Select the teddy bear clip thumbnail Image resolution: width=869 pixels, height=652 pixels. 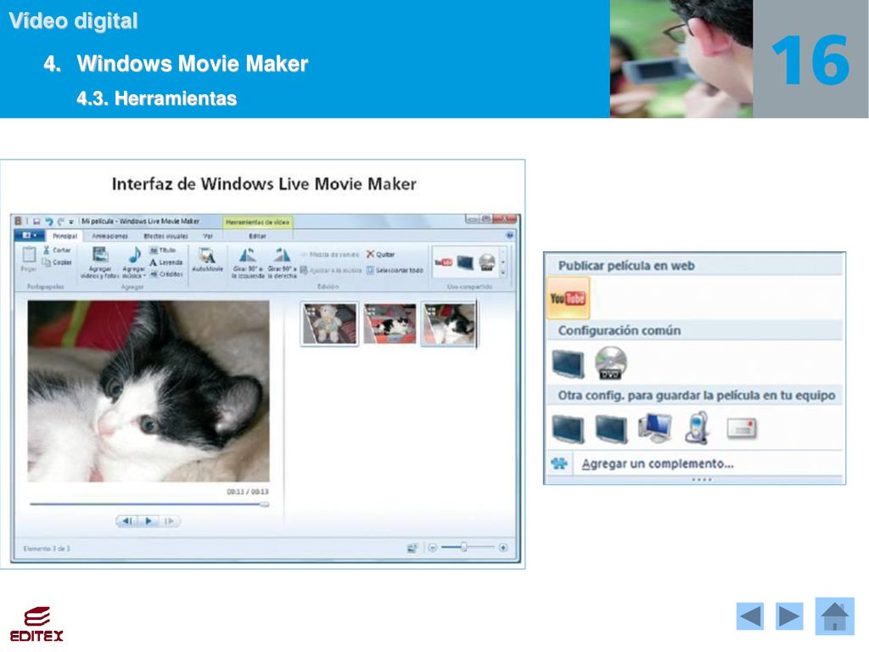[x=330, y=324]
